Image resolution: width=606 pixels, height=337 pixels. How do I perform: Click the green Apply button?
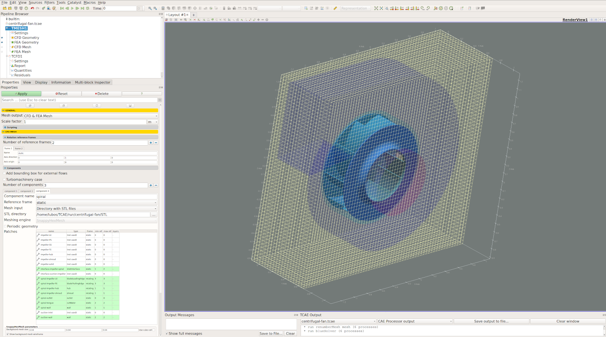(x=21, y=94)
